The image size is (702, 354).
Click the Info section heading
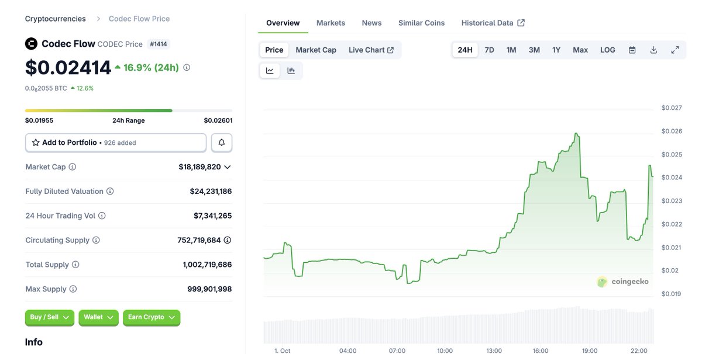coord(34,342)
